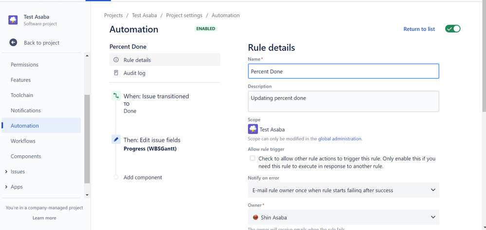Select the When: Issue transitioned trigger
This screenshot has width=486, height=230.
point(156,96)
